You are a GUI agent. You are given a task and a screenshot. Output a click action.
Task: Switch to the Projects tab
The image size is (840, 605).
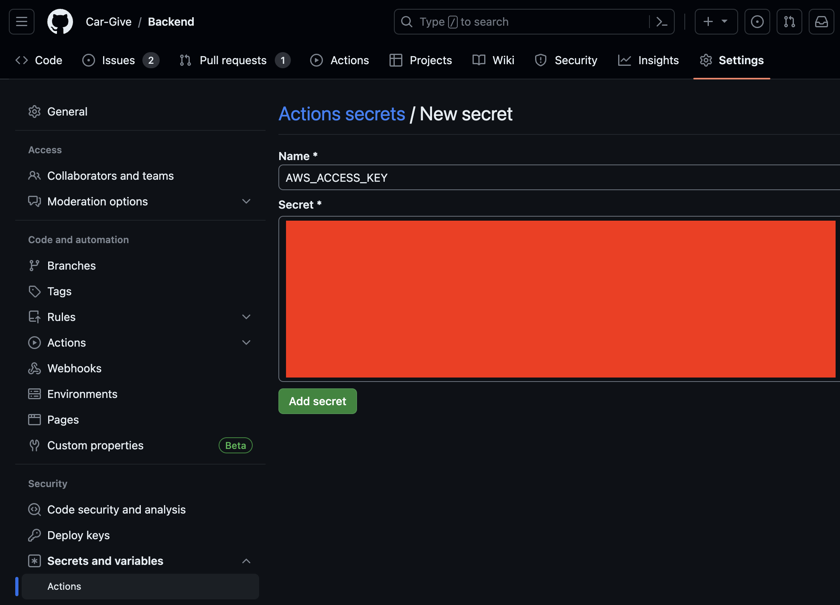coord(420,60)
